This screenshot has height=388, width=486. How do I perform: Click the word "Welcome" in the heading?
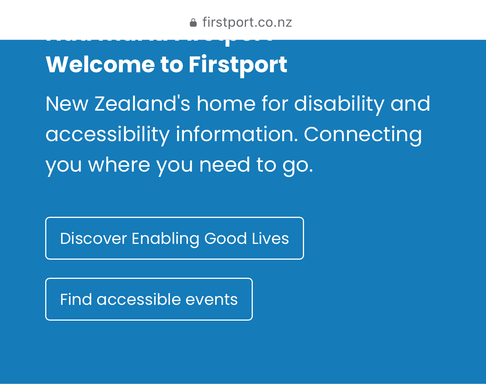click(x=100, y=64)
